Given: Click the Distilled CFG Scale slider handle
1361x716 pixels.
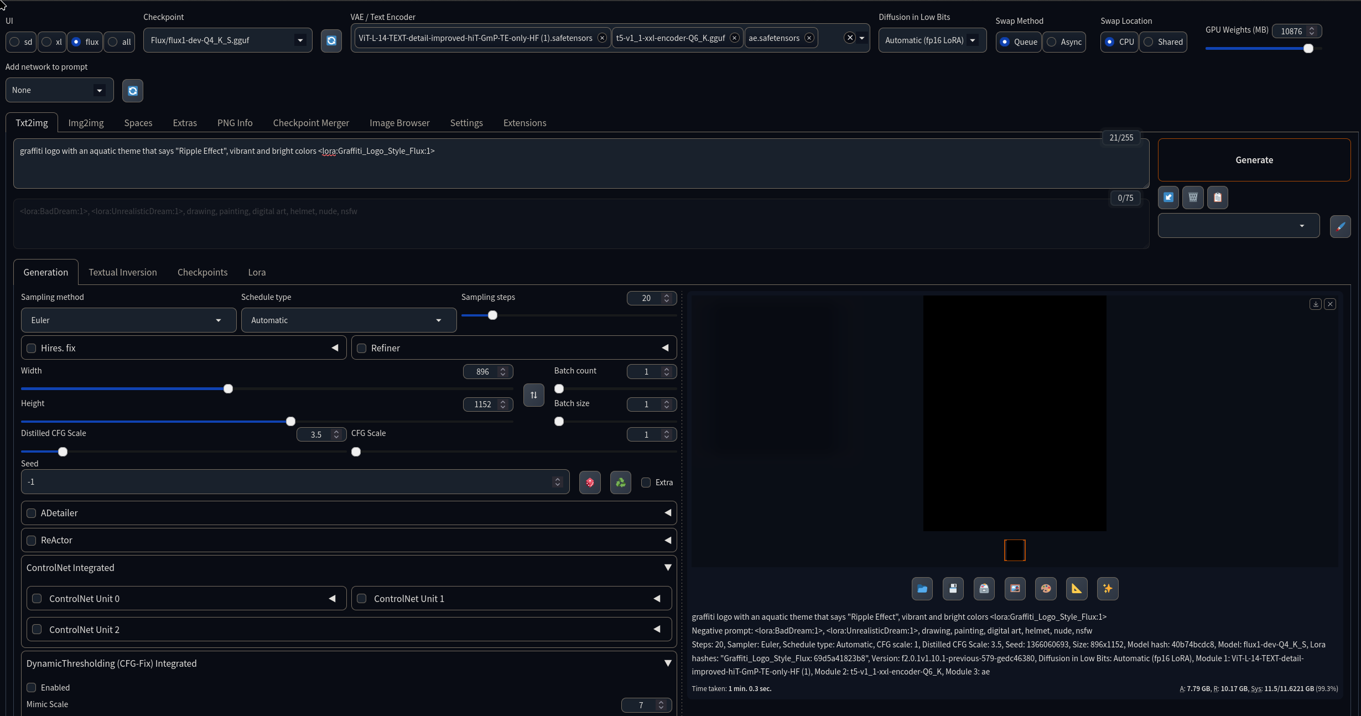Looking at the screenshot, I should pyautogui.click(x=62, y=452).
